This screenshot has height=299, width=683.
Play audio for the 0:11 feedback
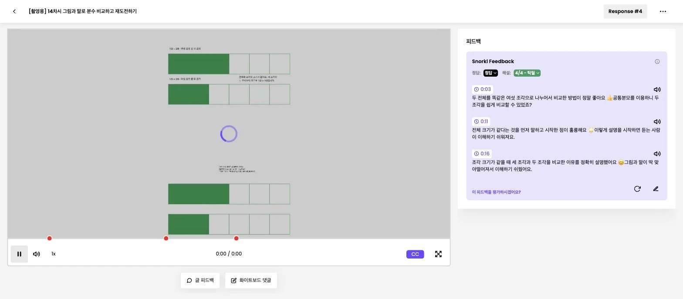657,122
